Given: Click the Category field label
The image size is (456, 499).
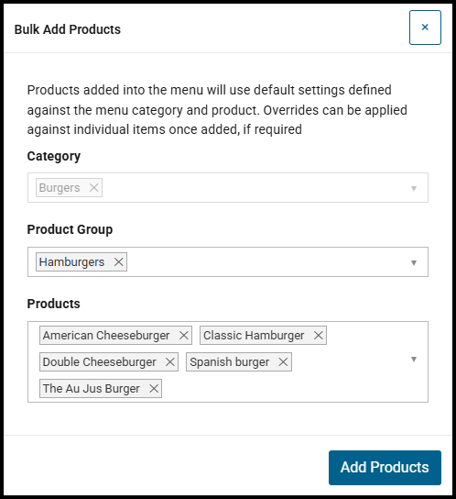Looking at the screenshot, I should pos(54,156).
